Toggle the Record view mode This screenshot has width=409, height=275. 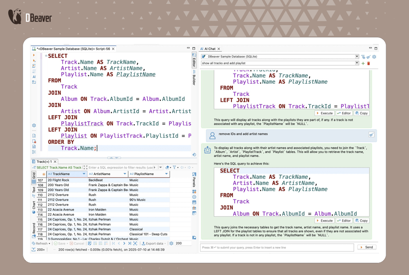(34, 229)
